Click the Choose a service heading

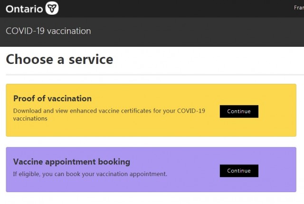coord(59,59)
